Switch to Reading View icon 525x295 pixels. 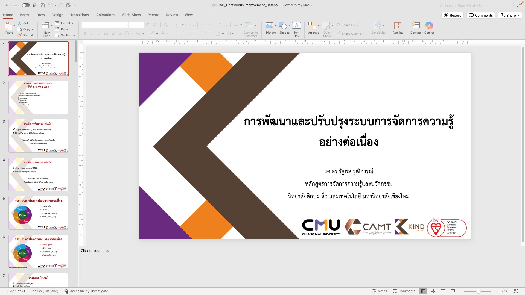click(x=443, y=291)
